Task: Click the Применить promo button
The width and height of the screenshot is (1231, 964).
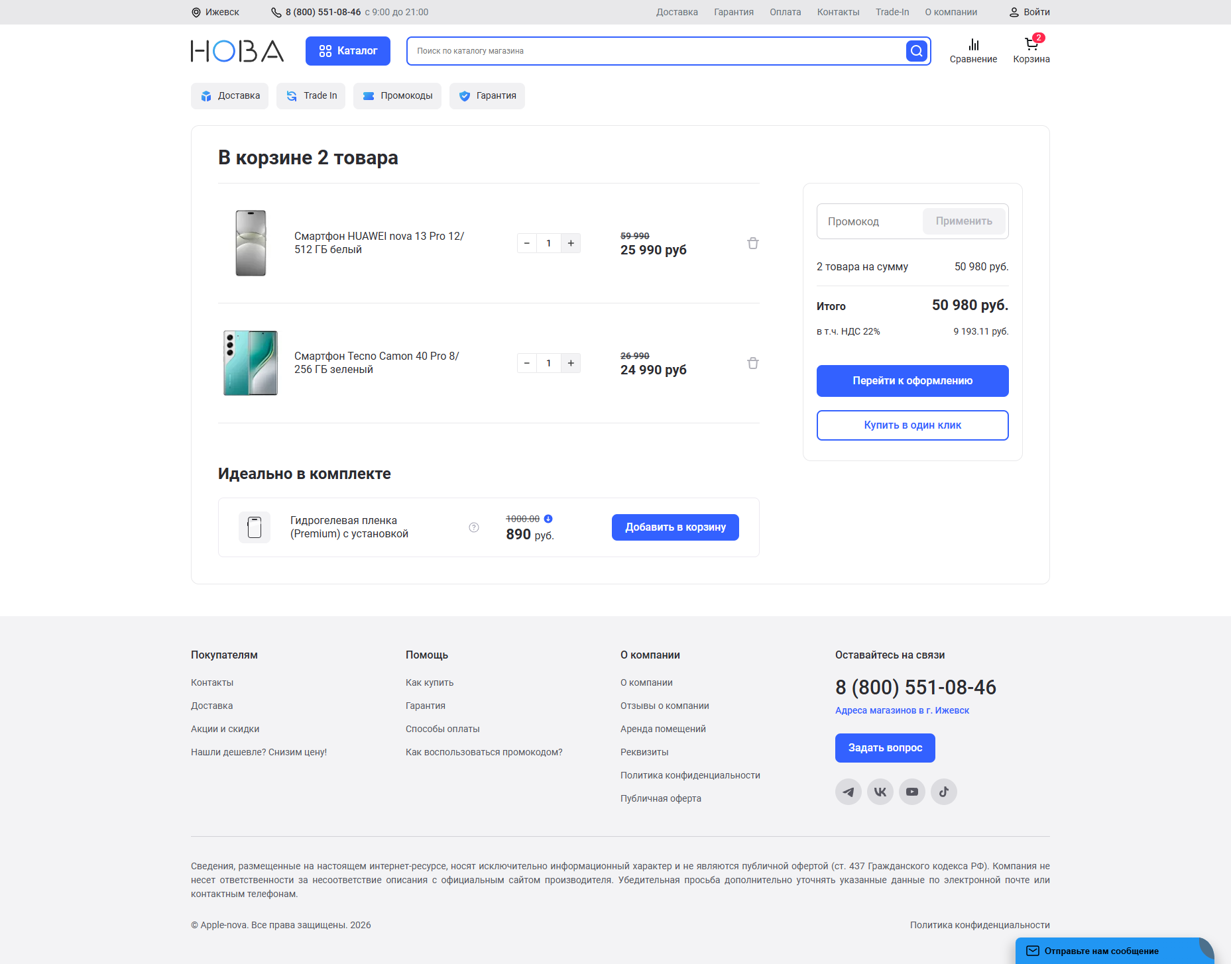Action: (x=964, y=221)
